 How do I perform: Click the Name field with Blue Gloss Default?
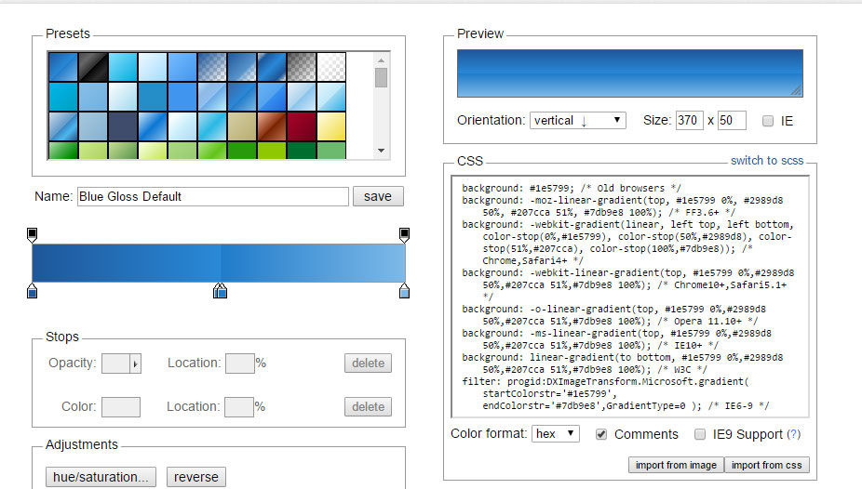click(213, 196)
